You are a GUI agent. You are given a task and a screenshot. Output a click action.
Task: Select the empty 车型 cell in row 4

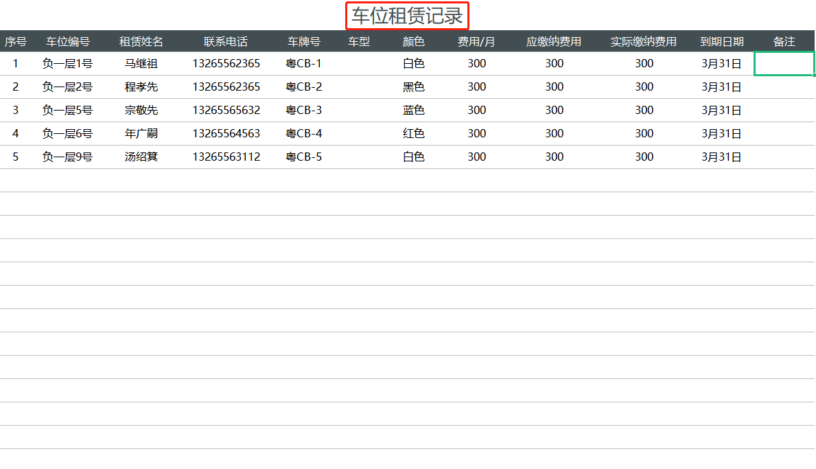click(359, 133)
